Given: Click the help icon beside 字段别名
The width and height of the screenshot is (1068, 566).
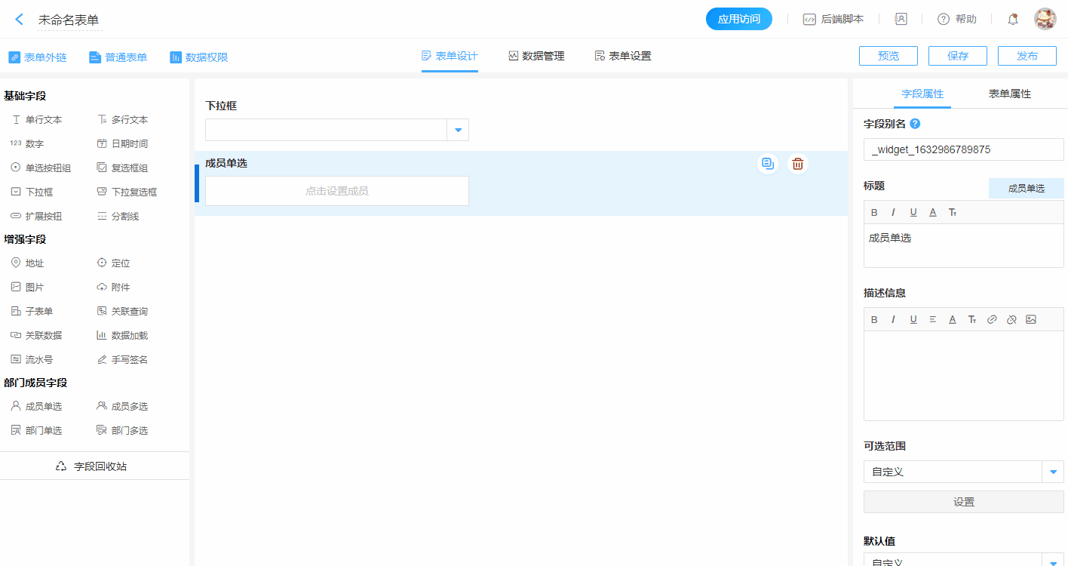Looking at the screenshot, I should 915,124.
